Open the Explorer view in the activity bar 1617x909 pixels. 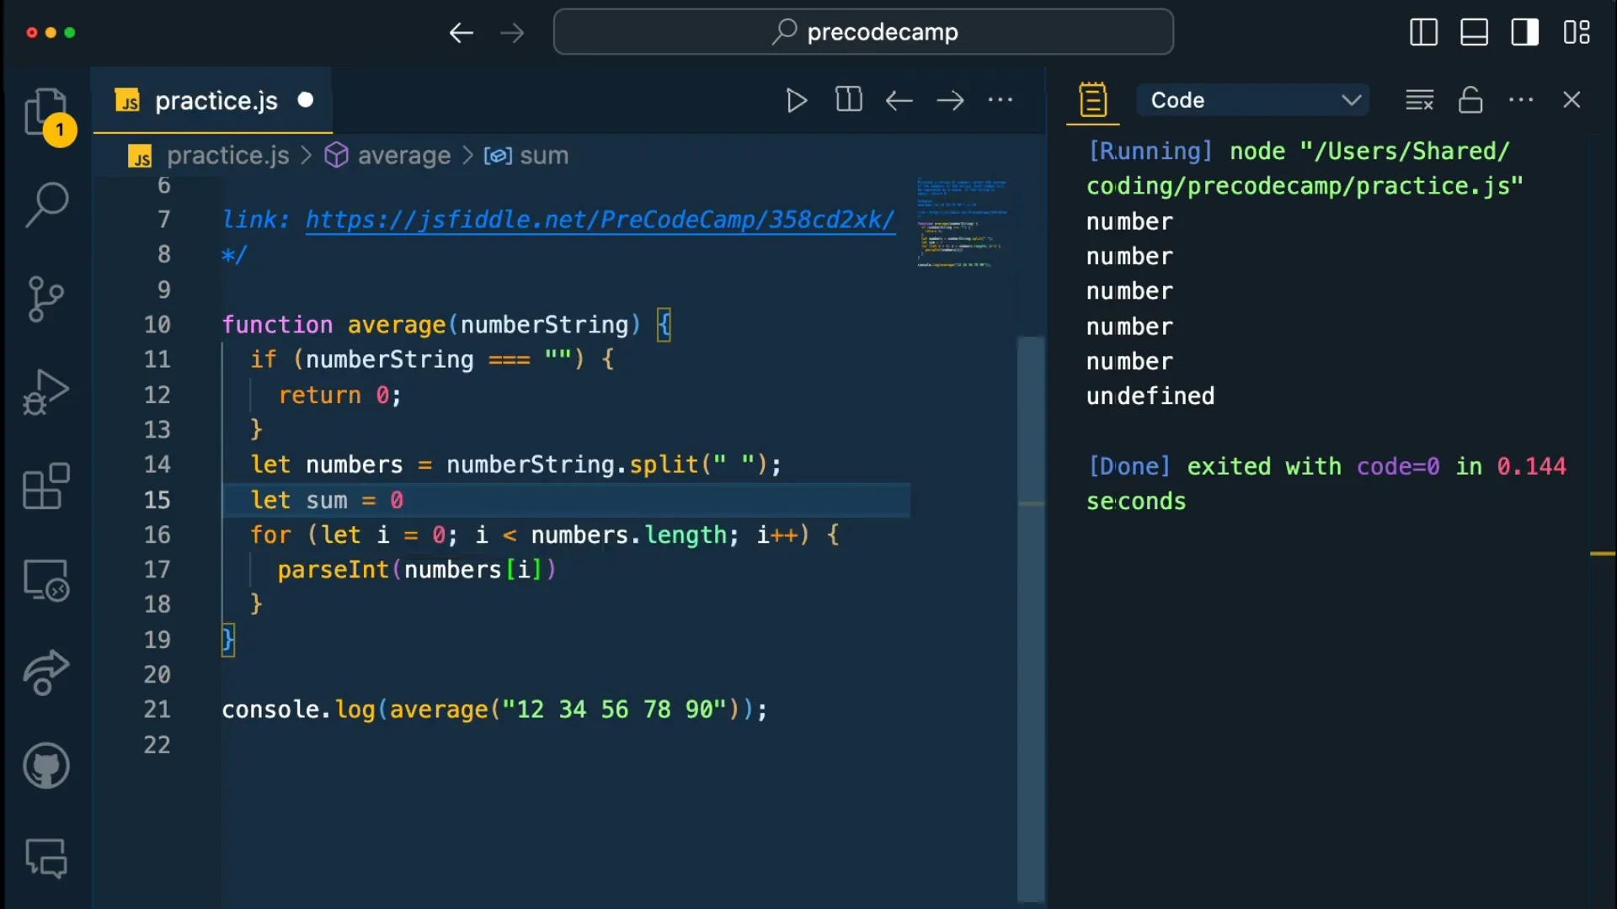tap(45, 112)
